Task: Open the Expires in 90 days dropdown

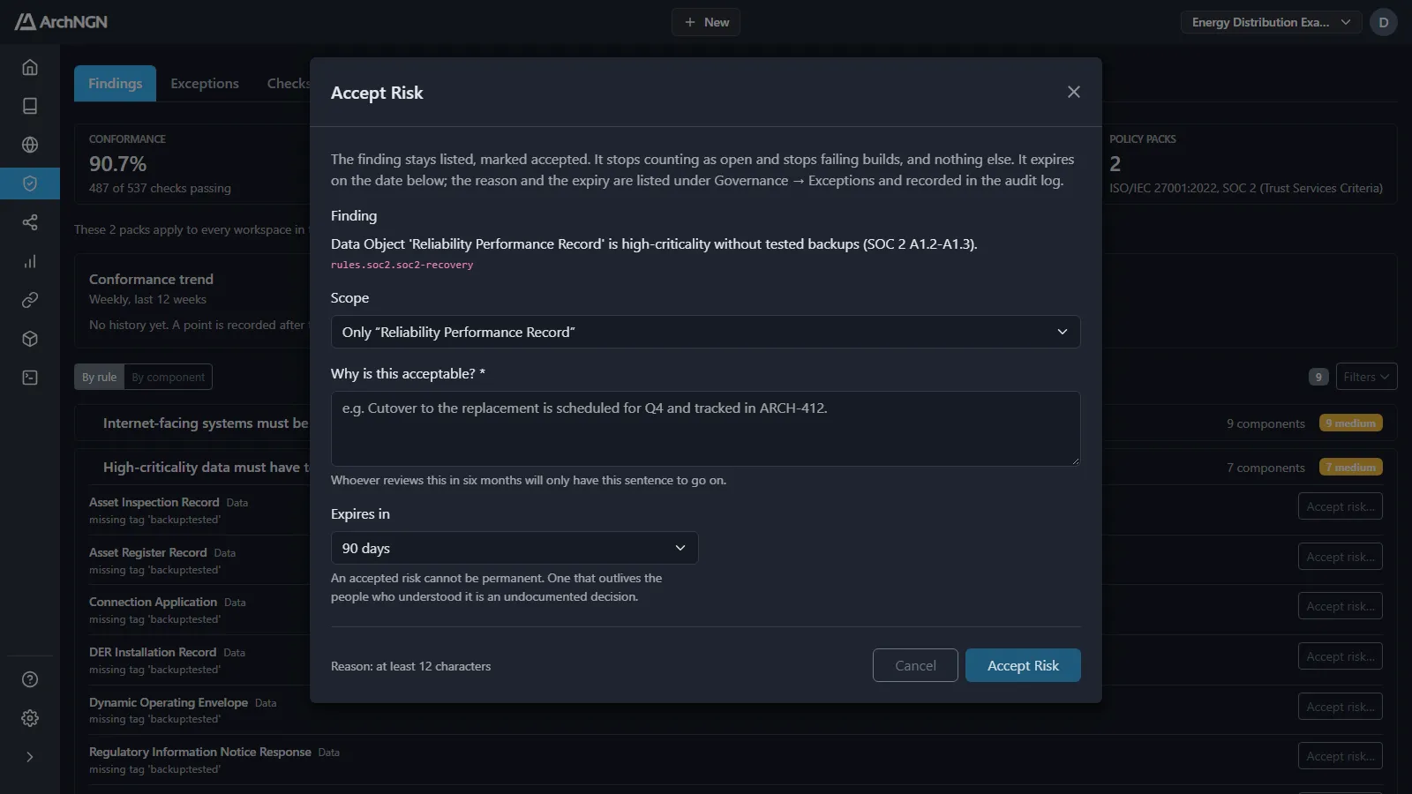Action: 514,548
